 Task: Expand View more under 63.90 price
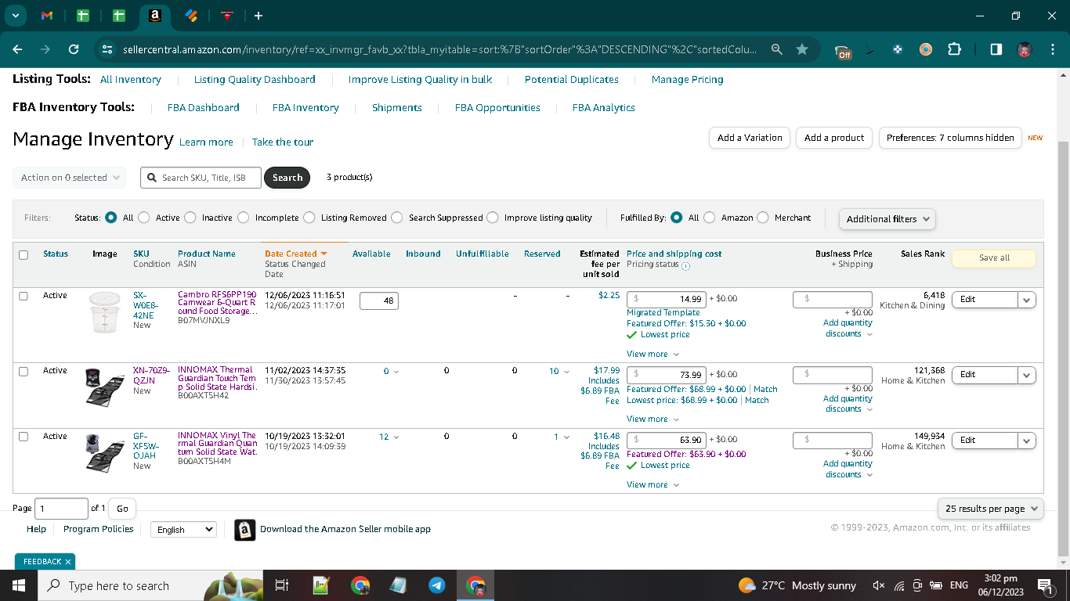point(652,484)
